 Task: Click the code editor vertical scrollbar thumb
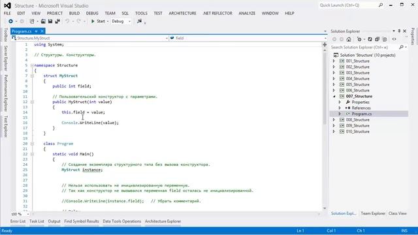pos(325,88)
